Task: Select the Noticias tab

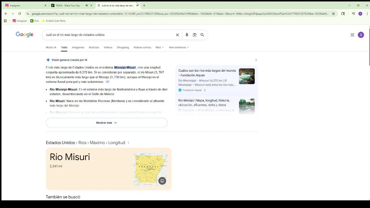Action: click(94, 47)
